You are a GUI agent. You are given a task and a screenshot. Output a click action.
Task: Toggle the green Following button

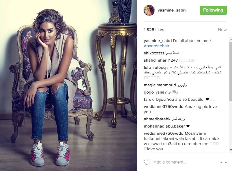[x=213, y=10]
